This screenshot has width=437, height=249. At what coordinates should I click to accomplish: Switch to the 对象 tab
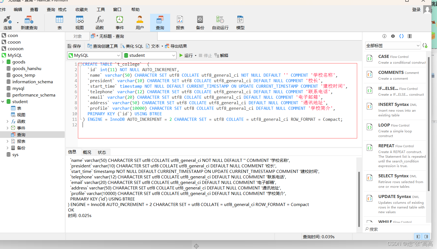point(78,36)
